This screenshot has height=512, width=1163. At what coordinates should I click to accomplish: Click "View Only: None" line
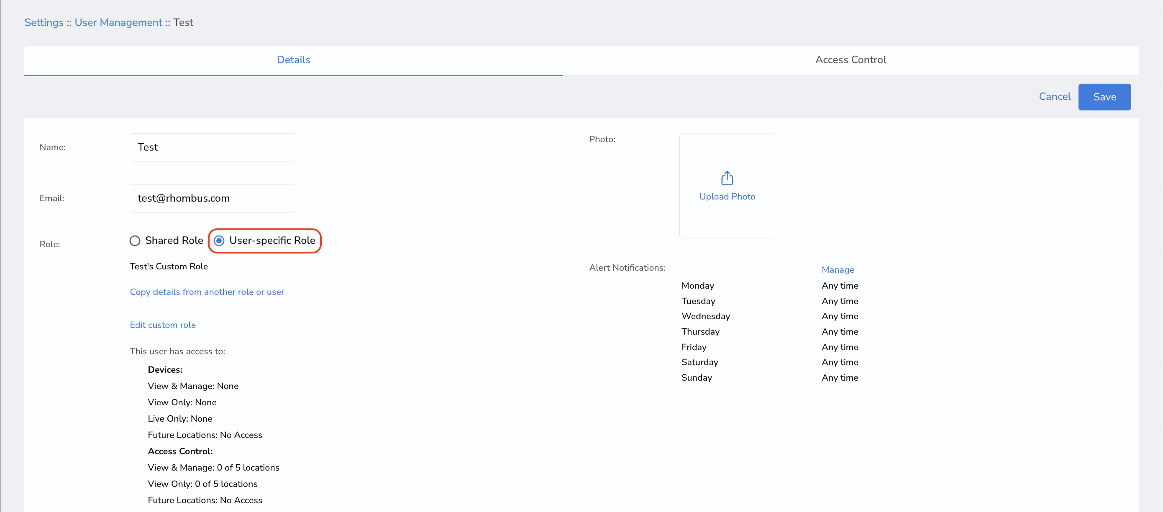(182, 402)
